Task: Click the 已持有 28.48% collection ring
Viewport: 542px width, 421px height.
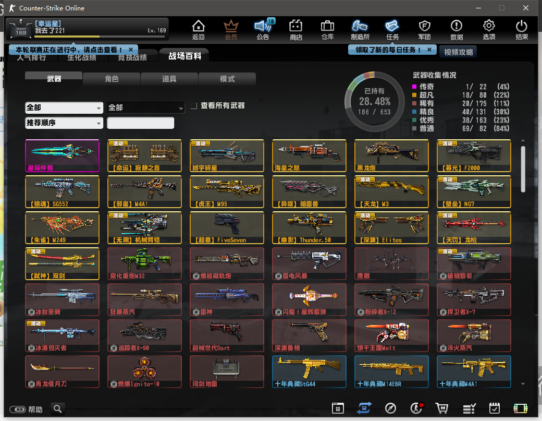Action: (x=375, y=101)
